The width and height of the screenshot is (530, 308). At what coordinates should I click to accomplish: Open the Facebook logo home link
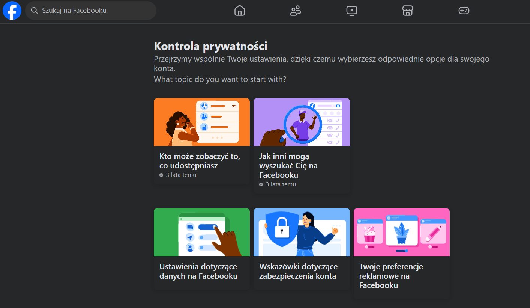pos(12,11)
